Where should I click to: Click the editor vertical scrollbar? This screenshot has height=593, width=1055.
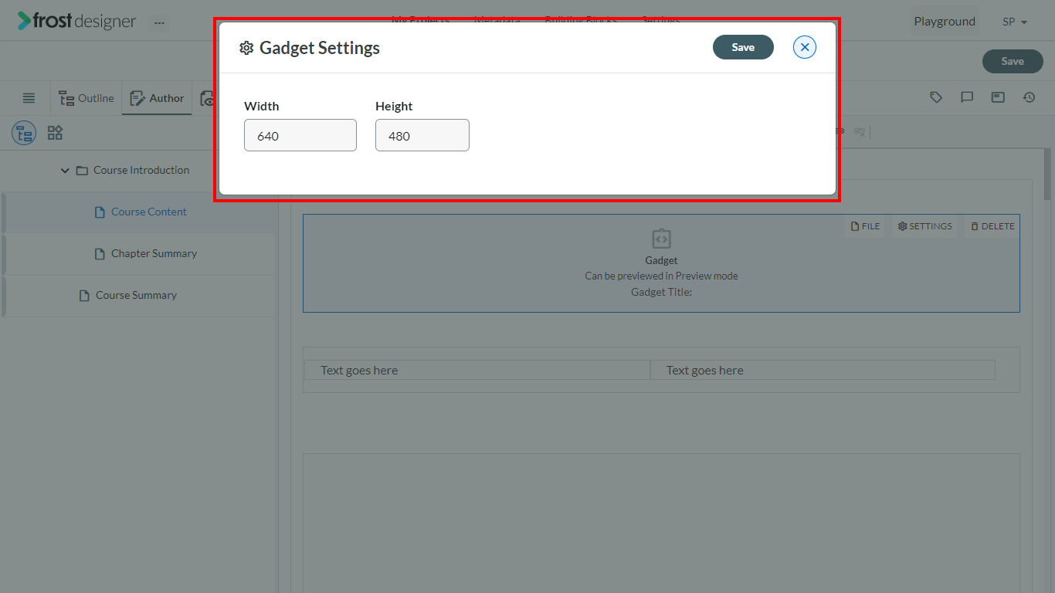[x=1048, y=174]
